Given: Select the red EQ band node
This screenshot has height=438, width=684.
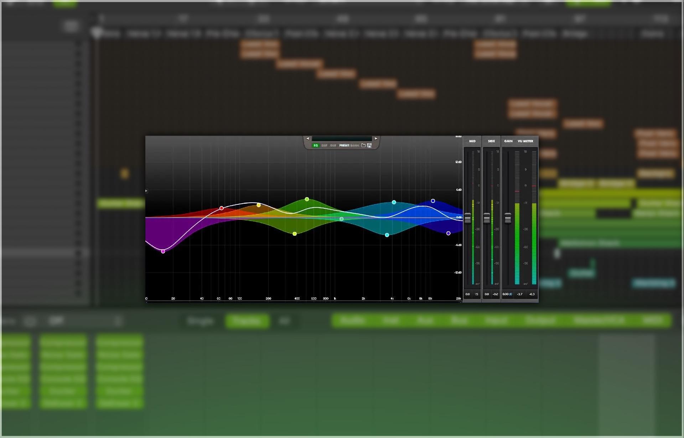Looking at the screenshot, I should tap(222, 208).
